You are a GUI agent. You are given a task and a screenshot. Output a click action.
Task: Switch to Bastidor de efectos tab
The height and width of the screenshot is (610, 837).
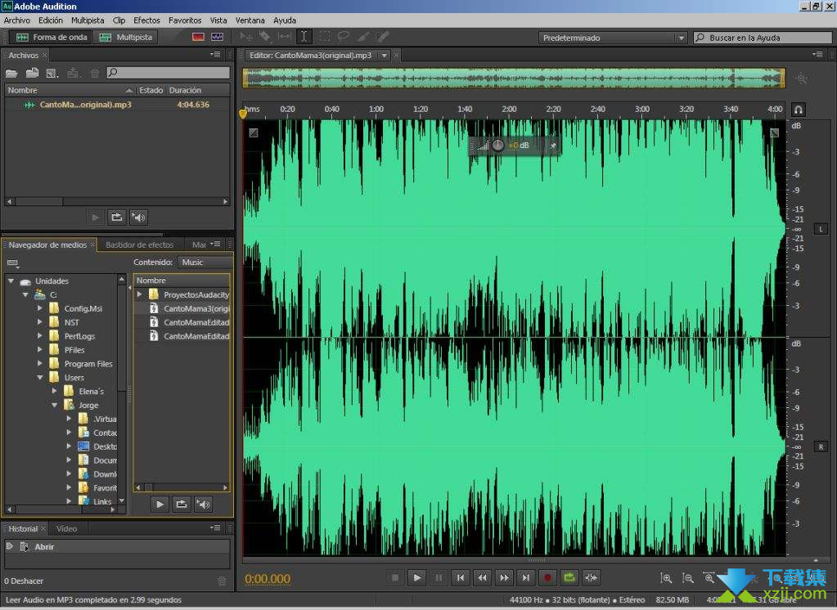click(139, 244)
